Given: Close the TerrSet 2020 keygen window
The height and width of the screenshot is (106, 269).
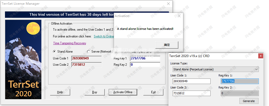Looking at the screenshot, I should click(x=261, y=56).
